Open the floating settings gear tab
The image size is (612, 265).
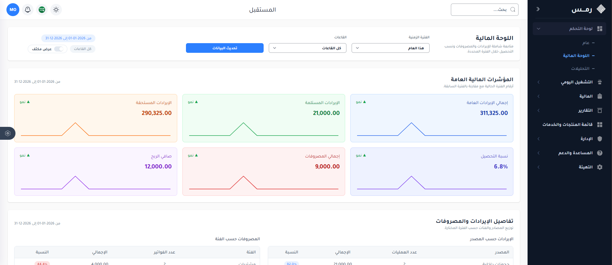(8, 133)
